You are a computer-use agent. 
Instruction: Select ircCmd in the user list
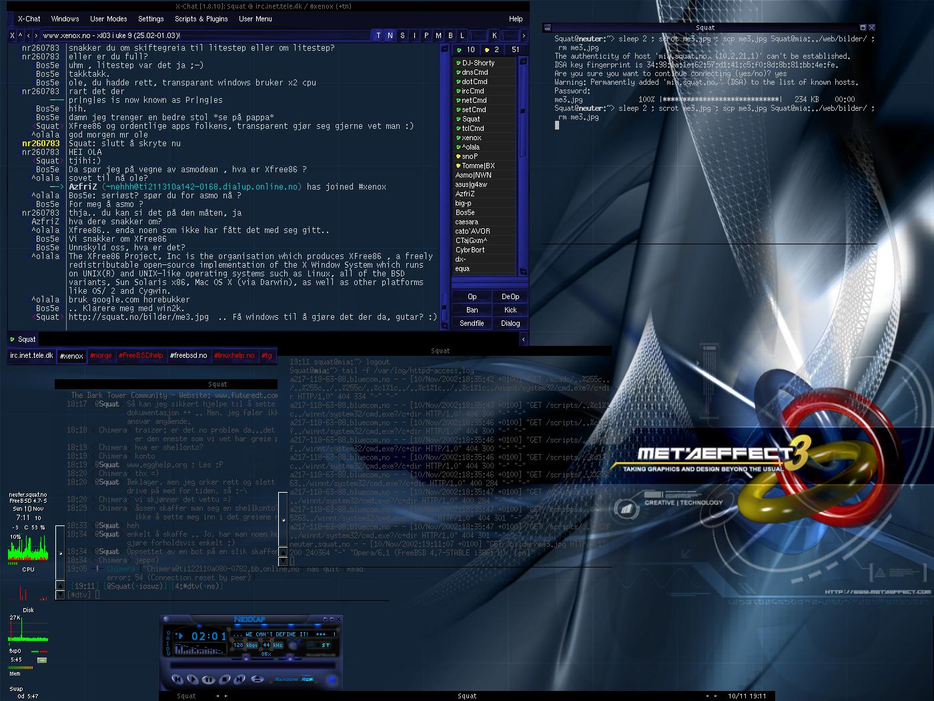[484, 91]
